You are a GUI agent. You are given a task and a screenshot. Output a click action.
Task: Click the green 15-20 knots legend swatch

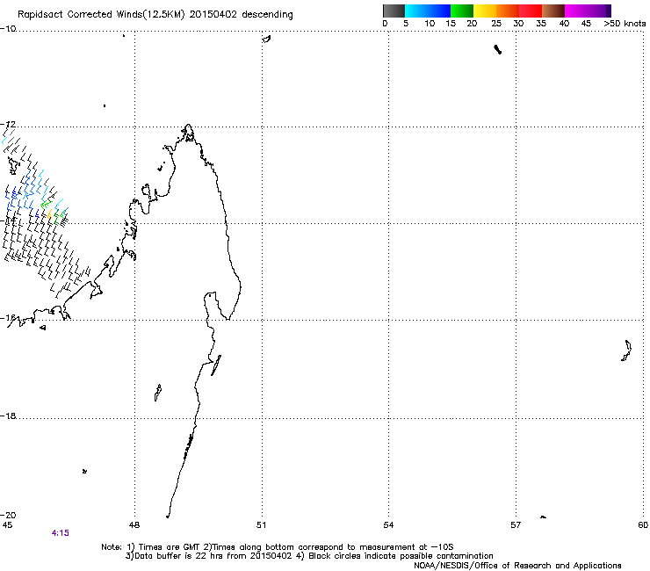[462, 11]
